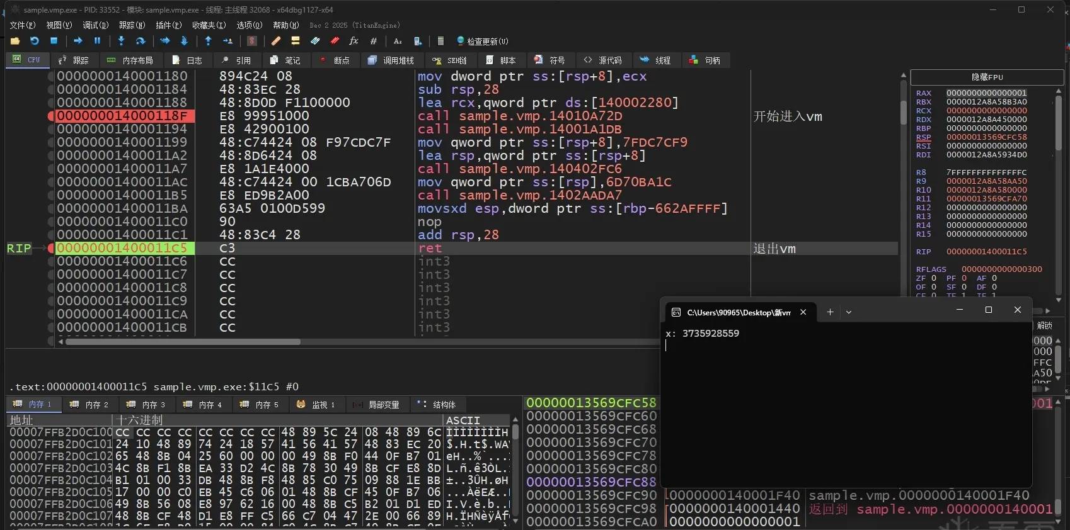The width and height of the screenshot is (1070, 530).
Task: Open the 局部变量 locals tab
Action: point(377,405)
